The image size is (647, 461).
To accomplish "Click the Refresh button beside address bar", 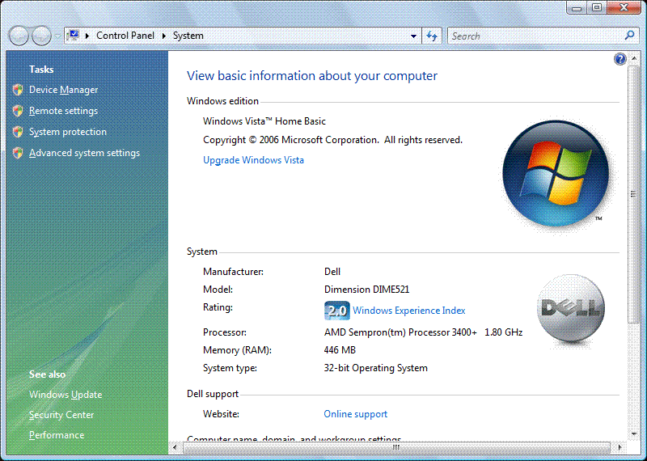I will pyautogui.click(x=432, y=36).
